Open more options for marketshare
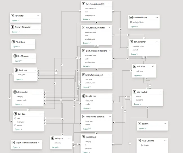The height and width of the screenshot is (153, 183). click(x=109, y=137)
